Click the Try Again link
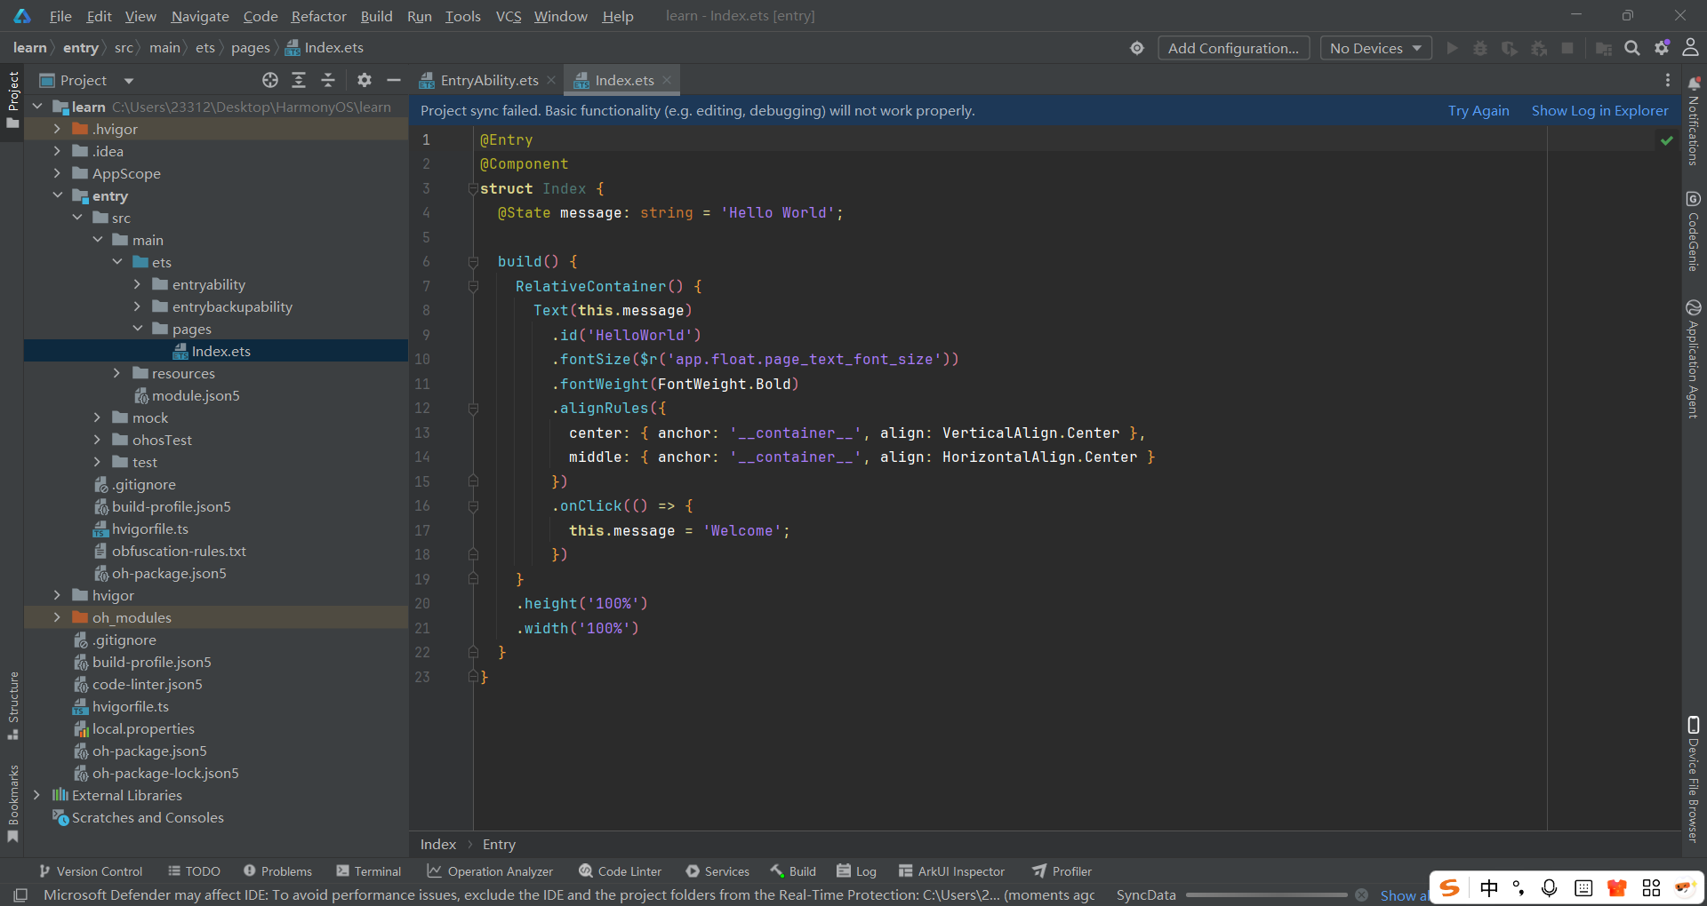The width and height of the screenshot is (1707, 906). [1479, 110]
